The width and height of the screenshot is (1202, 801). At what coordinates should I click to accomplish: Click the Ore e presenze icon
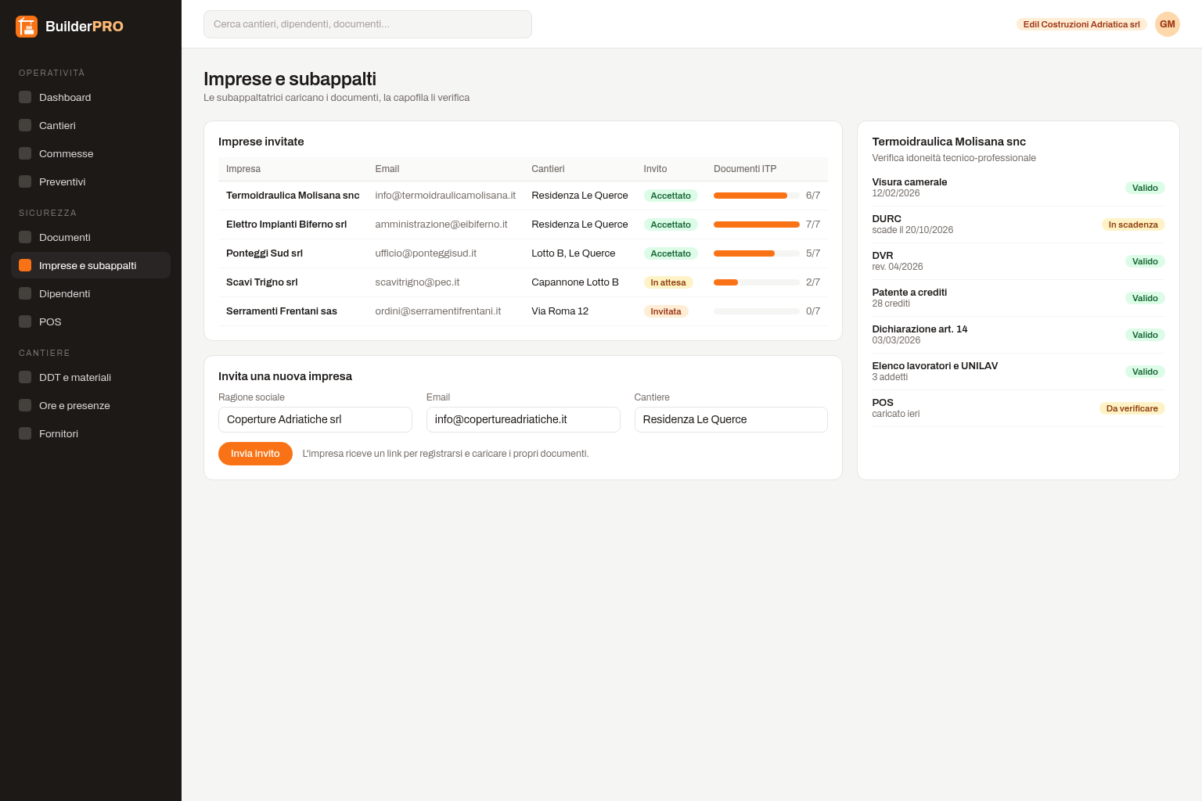(x=25, y=405)
